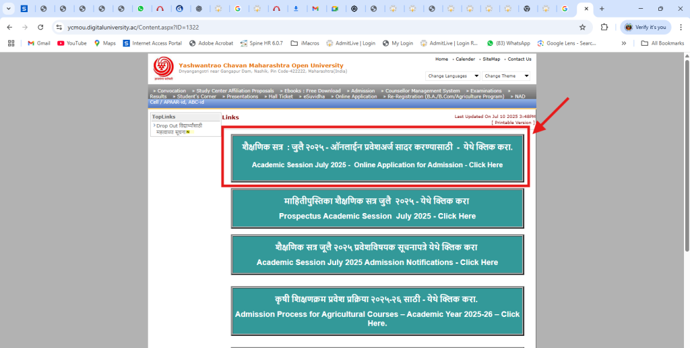Click the YCMOU university logo
The width and height of the screenshot is (690, 348).
163,67
